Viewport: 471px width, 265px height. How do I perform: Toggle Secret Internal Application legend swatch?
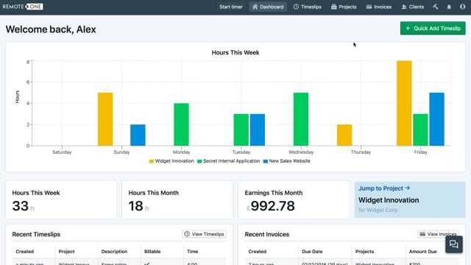point(199,161)
